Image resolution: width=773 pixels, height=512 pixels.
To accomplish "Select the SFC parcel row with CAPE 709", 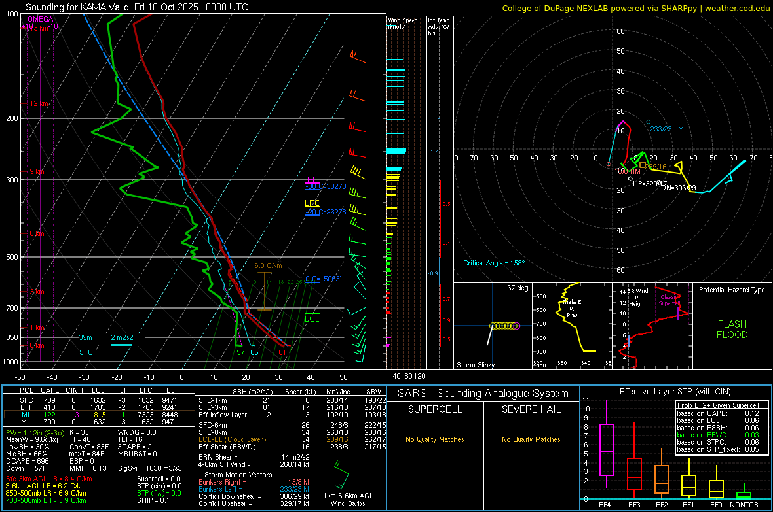I will tap(99, 400).
